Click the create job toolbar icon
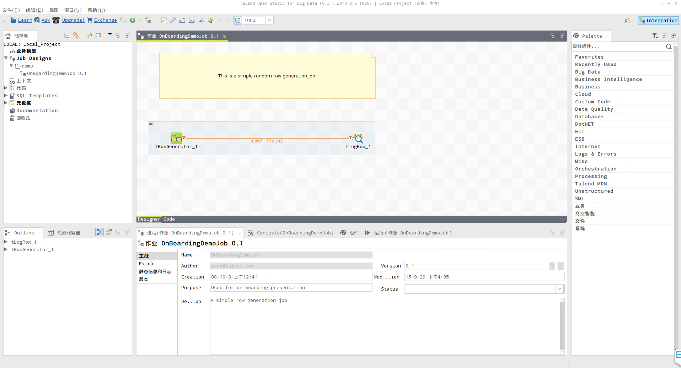The height and width of the screenshot is (368, 681). pyautogui.click(x=148, y=20)
